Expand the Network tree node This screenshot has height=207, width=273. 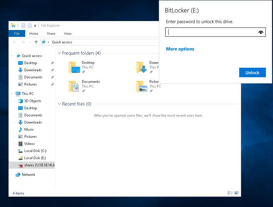[x=12, y=175]
